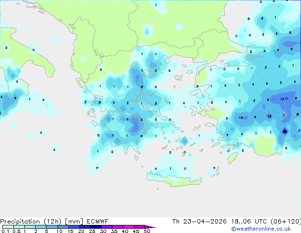
Task: Click the 'Precipitation' title word
Action: [x=20, y=222]
